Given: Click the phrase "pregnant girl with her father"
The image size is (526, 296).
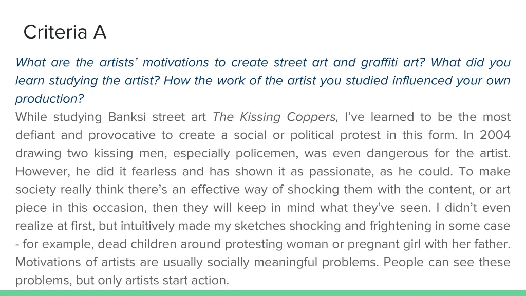Looking at the screenshot, I should (428, 244).
